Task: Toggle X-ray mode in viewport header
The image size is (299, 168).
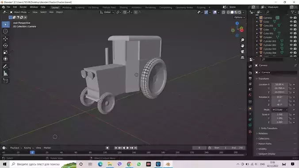Action: click(223, 12)
